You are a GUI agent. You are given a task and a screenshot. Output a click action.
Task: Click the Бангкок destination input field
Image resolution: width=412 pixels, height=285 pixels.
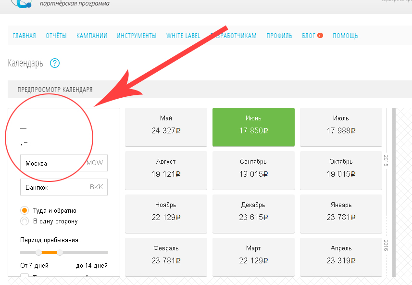(64, 187)
